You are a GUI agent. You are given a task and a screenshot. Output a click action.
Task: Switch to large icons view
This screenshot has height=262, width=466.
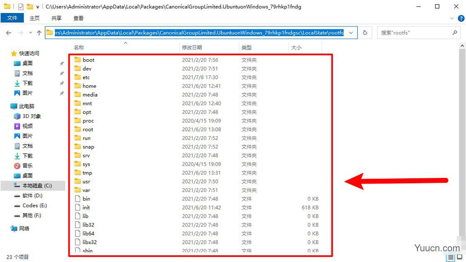(459, 257)
